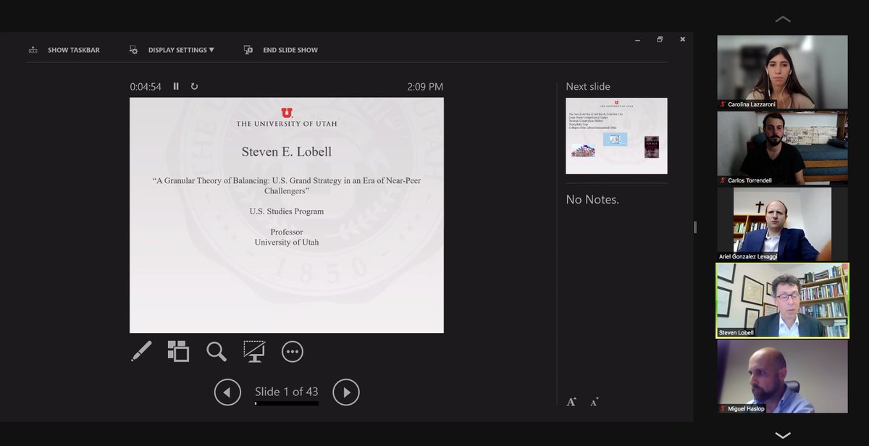
Task: Click the Slide 1 of 43 indicator
Action: coord(287,392)
